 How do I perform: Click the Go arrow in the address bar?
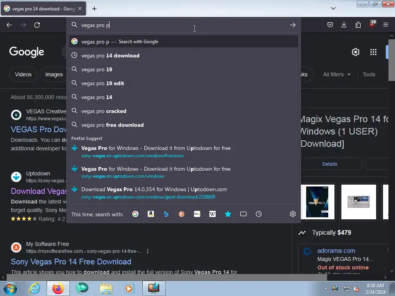click(x=292, y=25)
